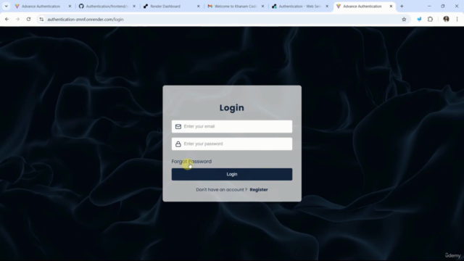Open Chrome three-dot menu
This screenshot has width=464, height=261.
[x=457, y=20]
